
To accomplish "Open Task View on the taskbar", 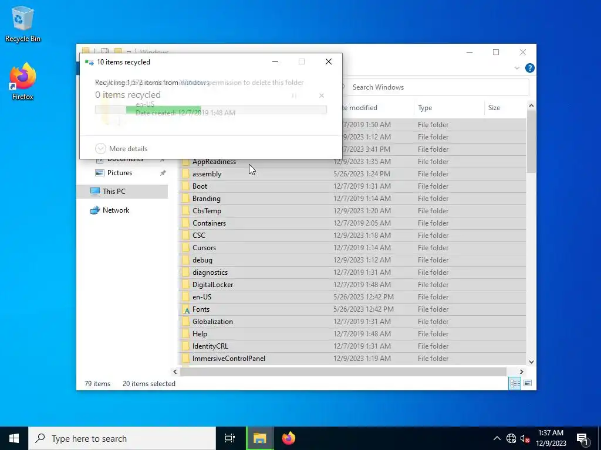I will [230, 438].
